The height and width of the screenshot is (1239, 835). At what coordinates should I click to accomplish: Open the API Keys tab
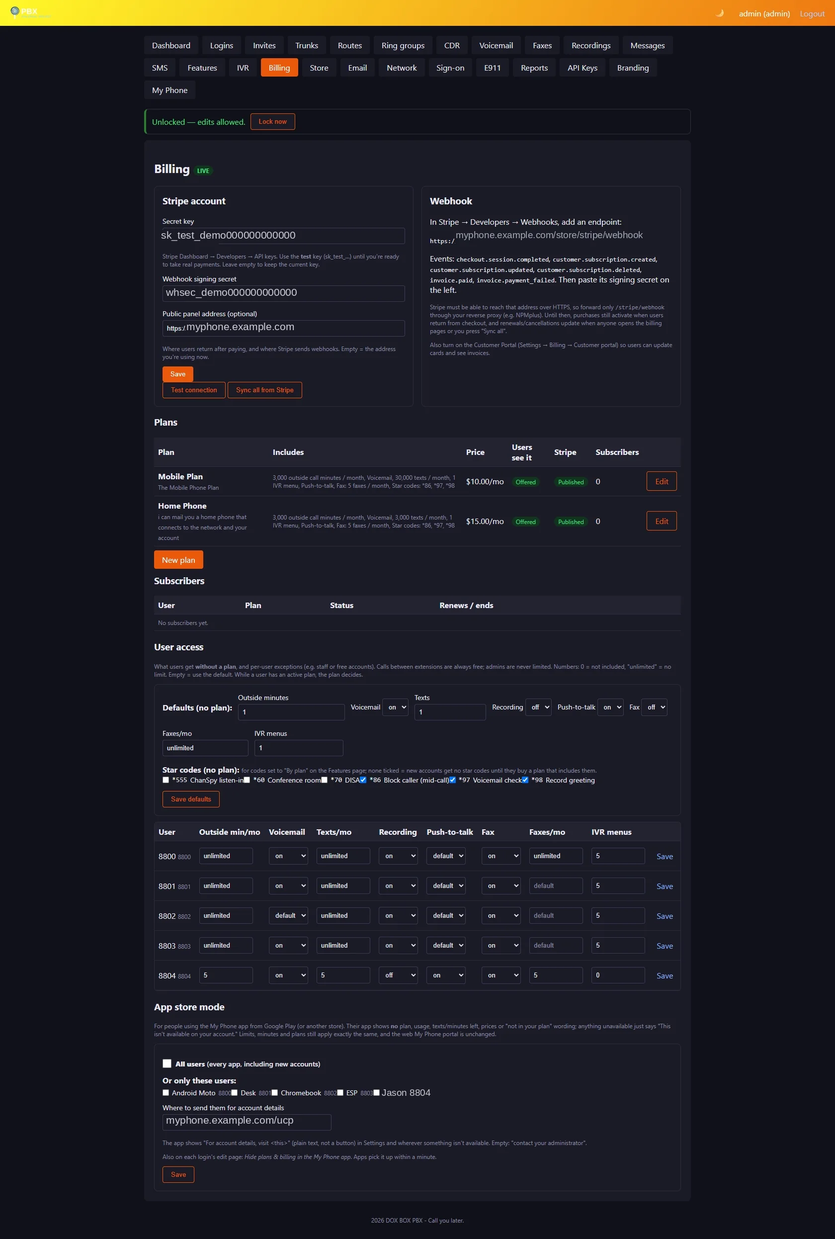583,68
